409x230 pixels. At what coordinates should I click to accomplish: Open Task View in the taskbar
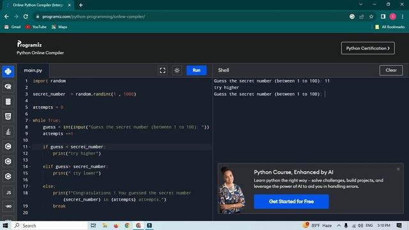(x=93, y=226)
